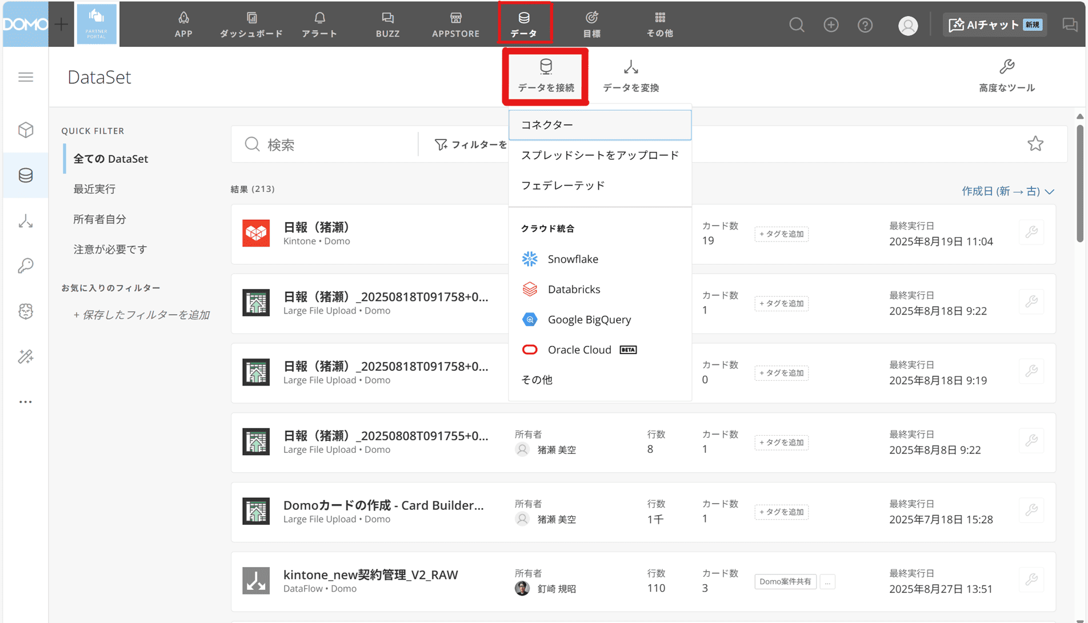This screenshot has height=623, width=1088.
Task: Select 最近実行 quick filter
Action: tap(94, 189)
